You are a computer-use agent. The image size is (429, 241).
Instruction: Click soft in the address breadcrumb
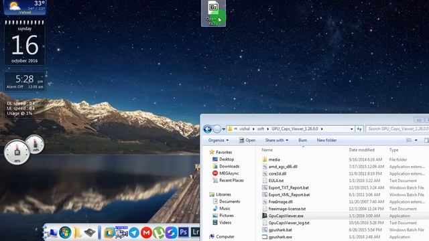(261, 129)
